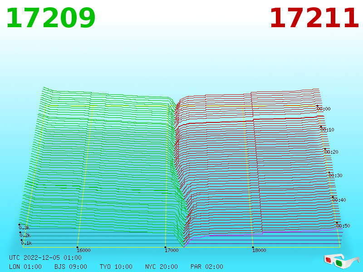
Task: Click the NYC 20:00 clock
Action: coord(162,267)
